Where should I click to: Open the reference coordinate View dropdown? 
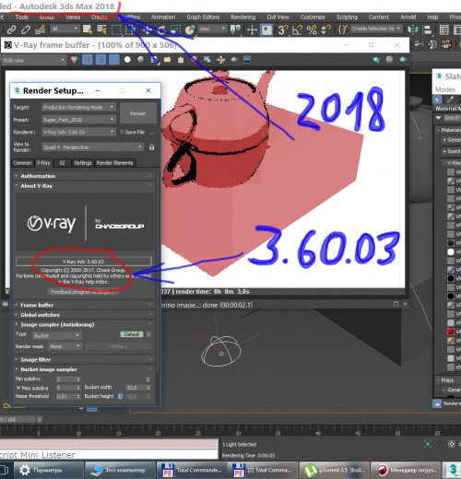212,29
